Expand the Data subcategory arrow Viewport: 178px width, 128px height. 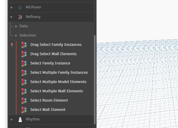pos(16,26)
